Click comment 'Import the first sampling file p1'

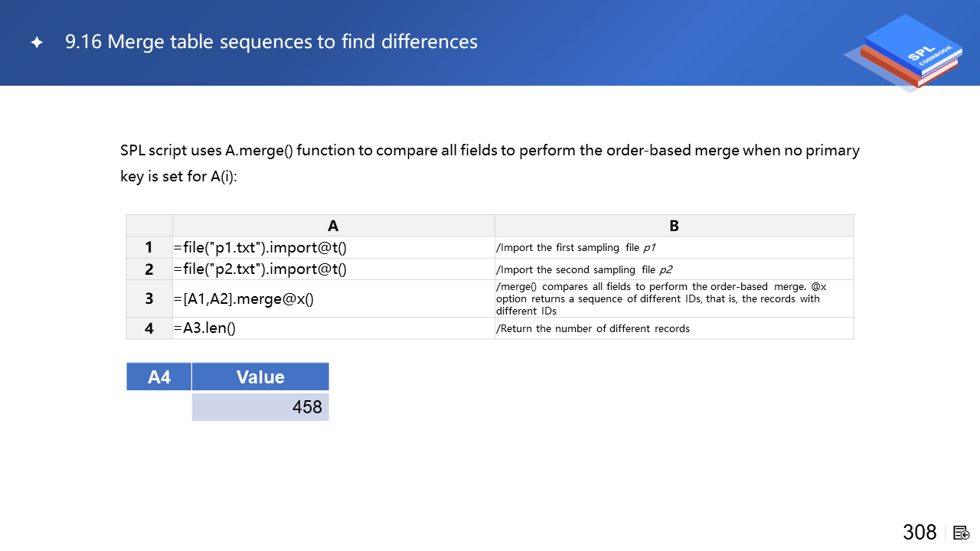click(577, 248)
